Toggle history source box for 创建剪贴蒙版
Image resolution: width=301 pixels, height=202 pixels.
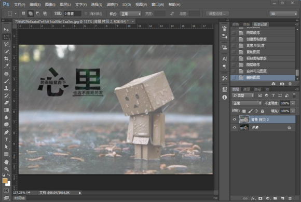[234, 39]
